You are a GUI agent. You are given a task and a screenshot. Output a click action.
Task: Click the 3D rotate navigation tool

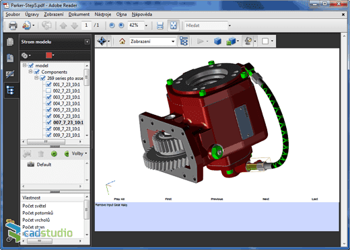[x=102, y=41]
